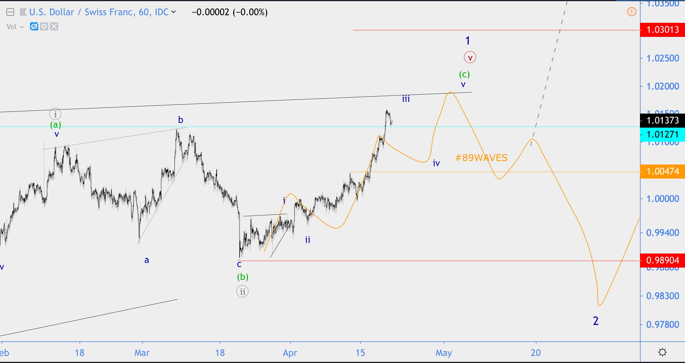Select the blue a wave label
The height and width of the screenshot is (363, 685).
point(147,260)
